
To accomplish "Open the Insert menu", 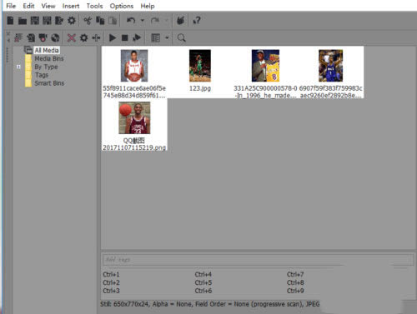I will point(71,6).
